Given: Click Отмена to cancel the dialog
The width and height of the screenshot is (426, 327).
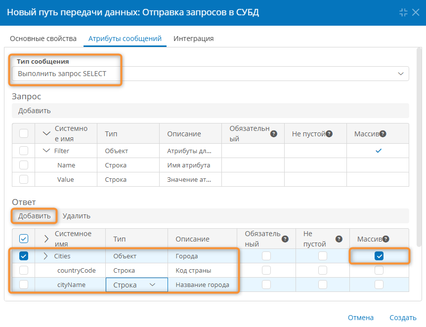Looking at the screenshot, I should click(361, 318).
